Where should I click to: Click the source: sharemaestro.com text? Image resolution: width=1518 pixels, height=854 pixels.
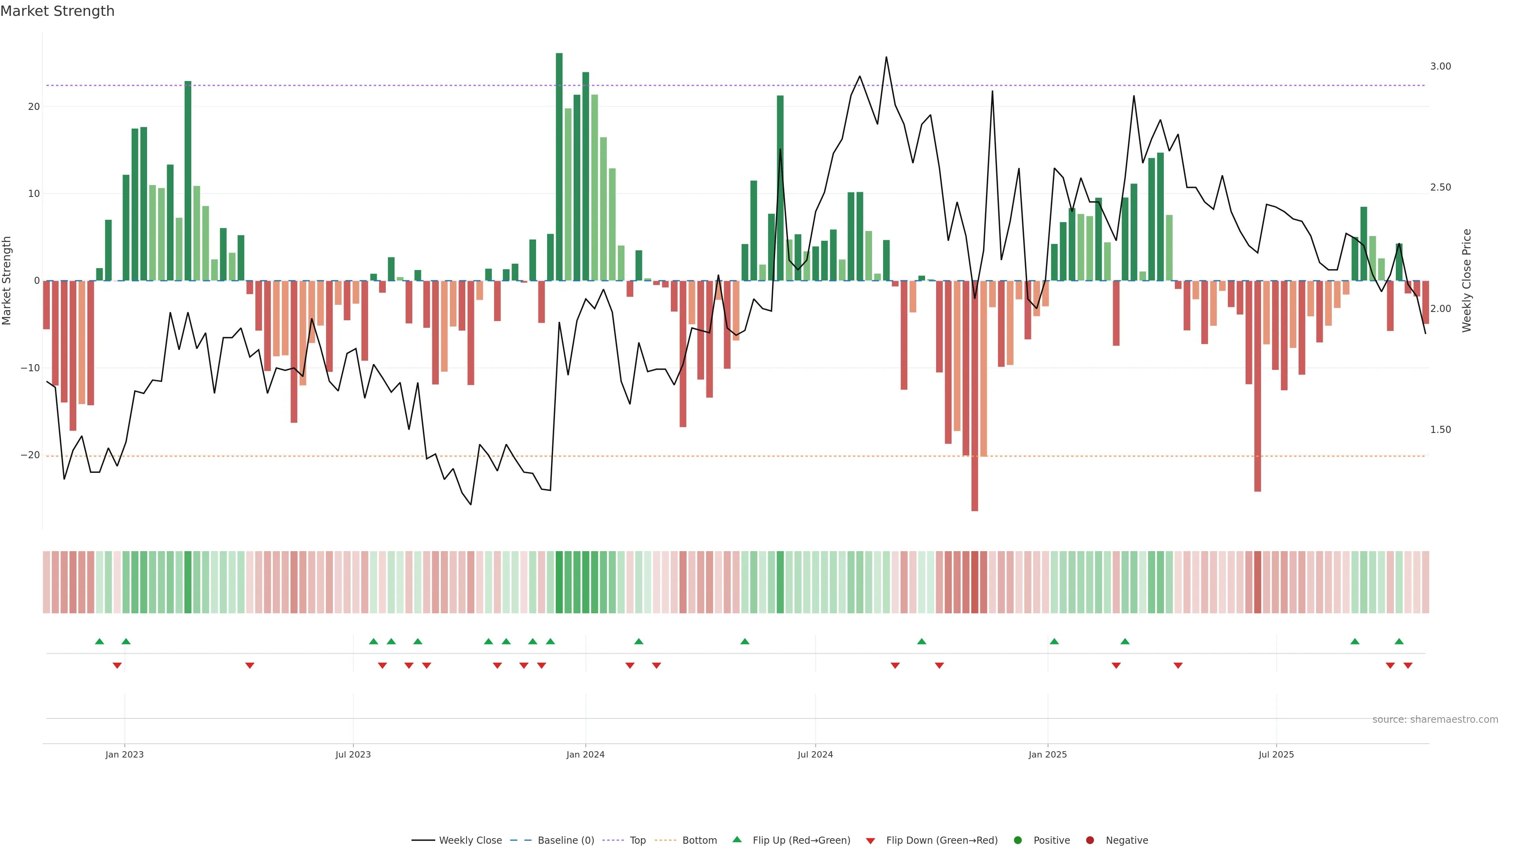click(1435, 719)
